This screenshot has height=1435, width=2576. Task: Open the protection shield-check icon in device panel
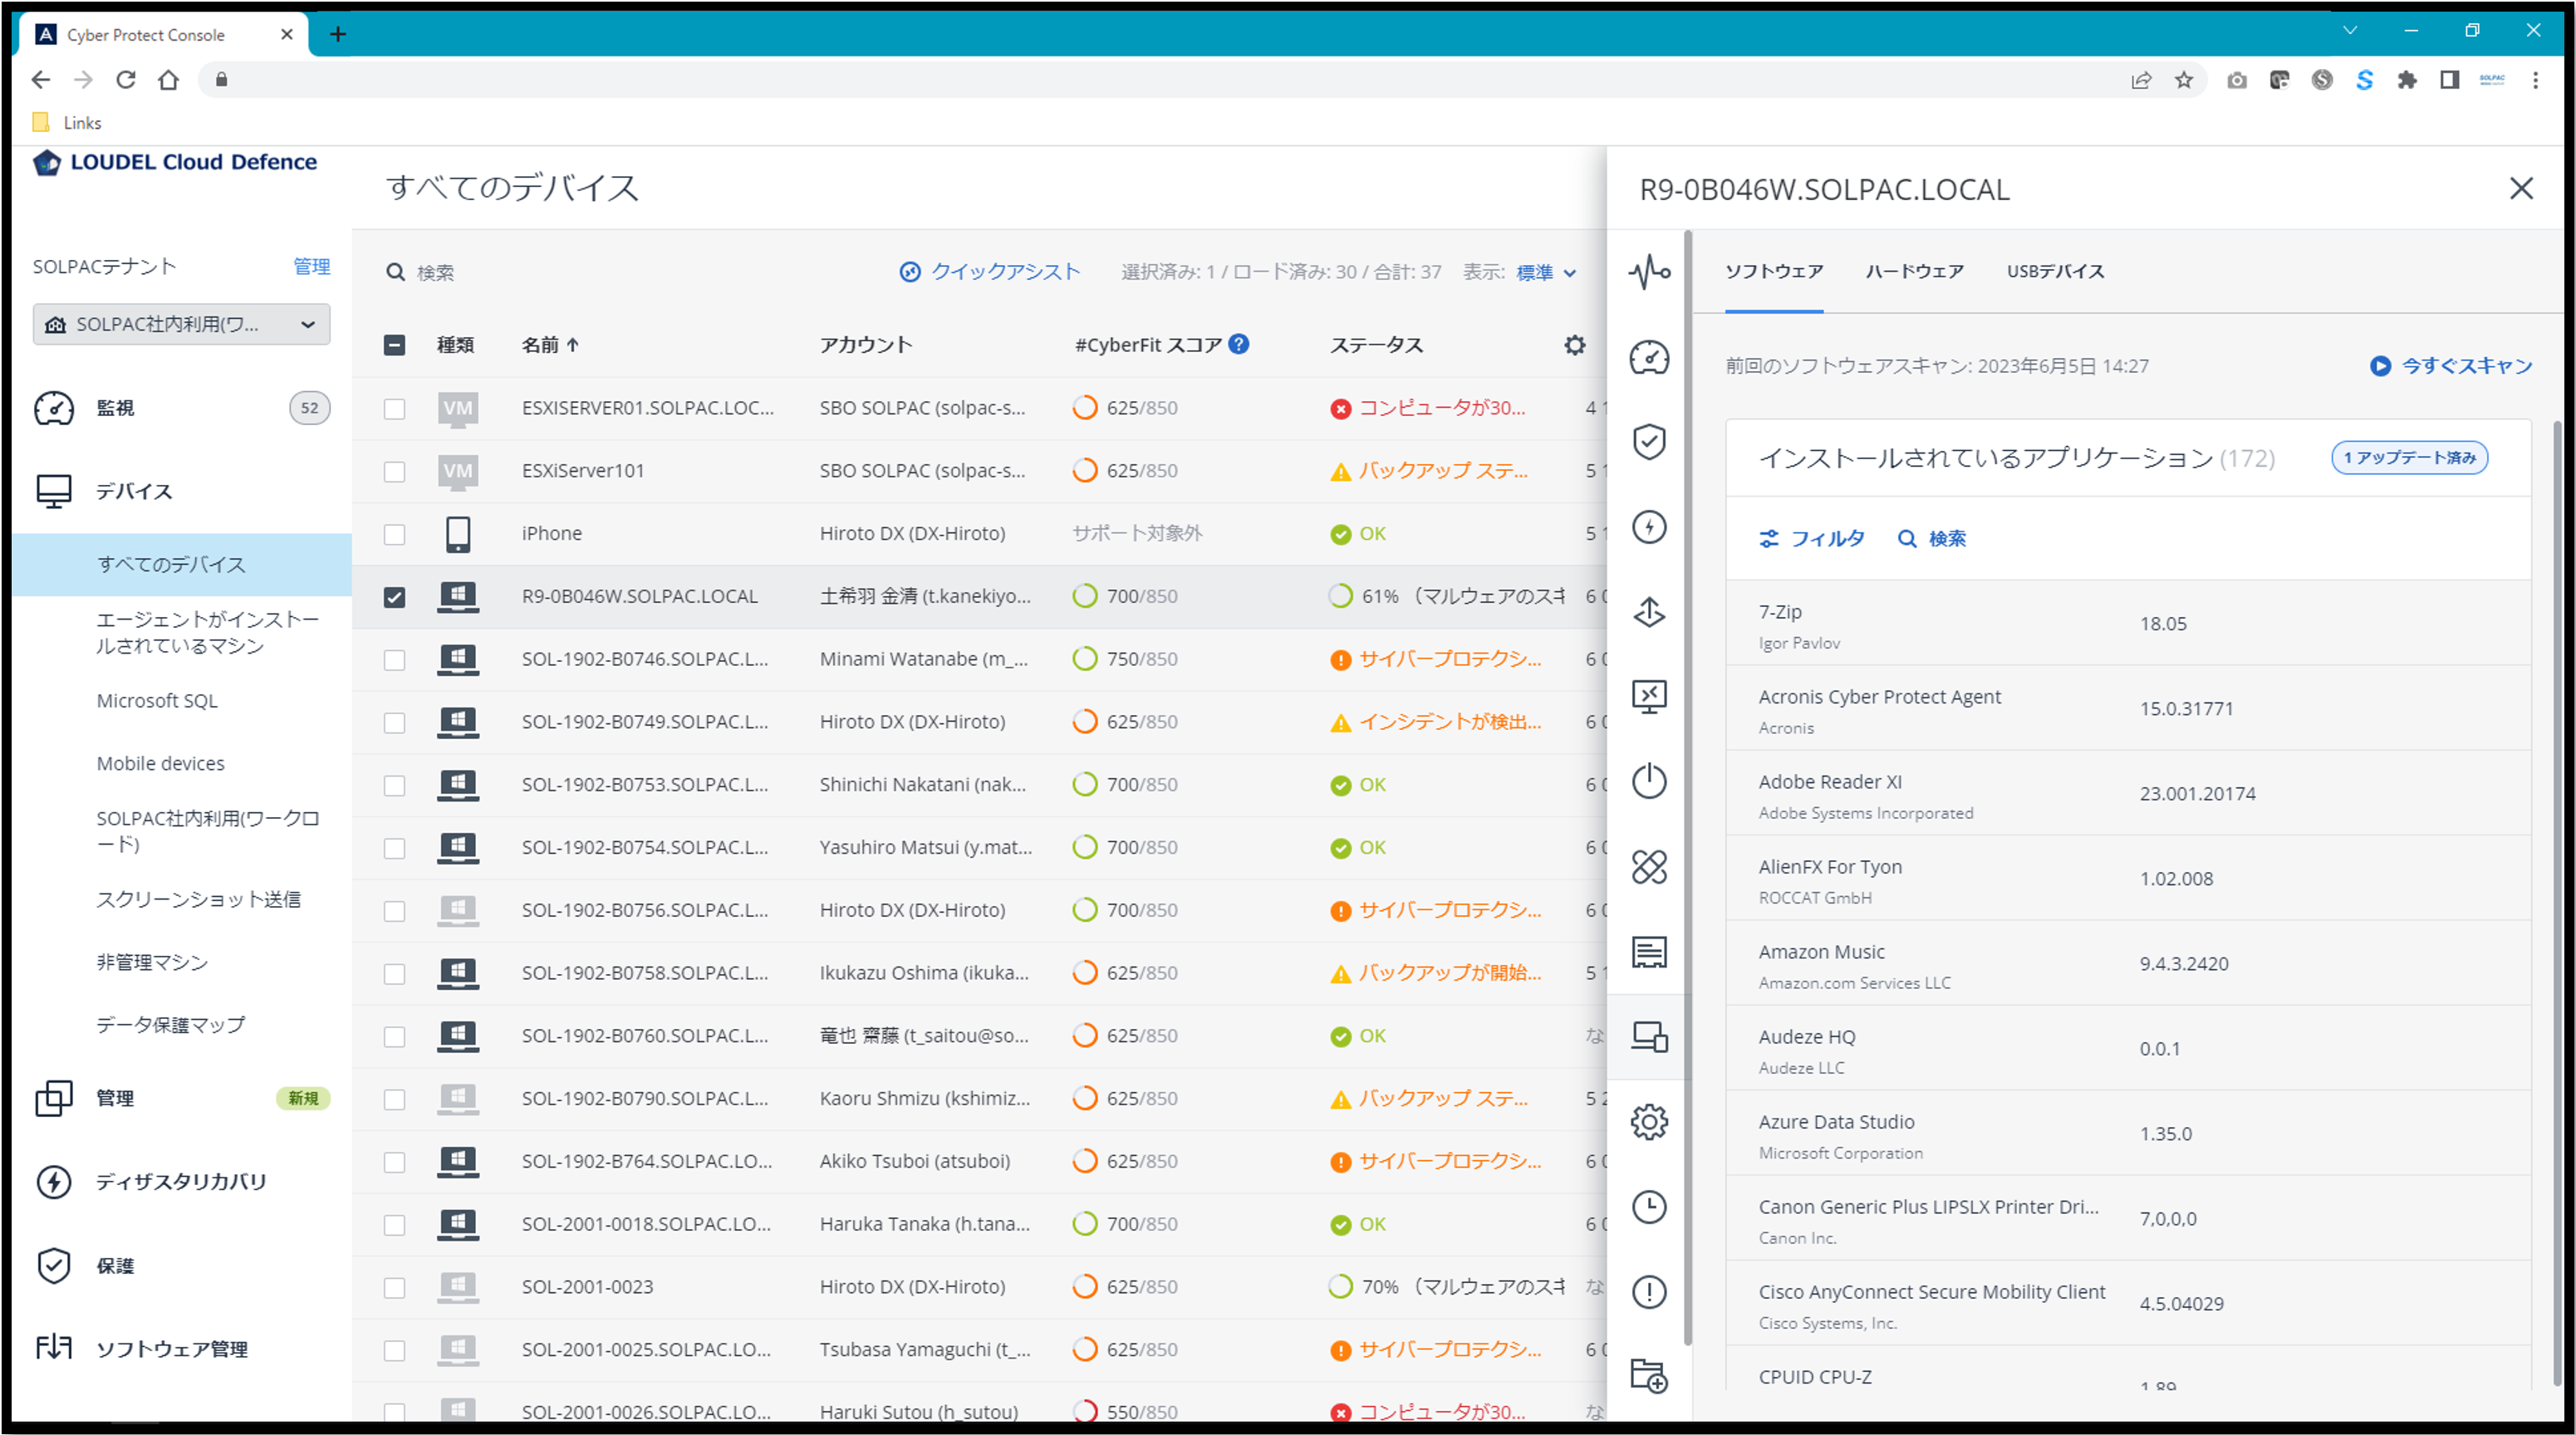[x=1649, y=441]
